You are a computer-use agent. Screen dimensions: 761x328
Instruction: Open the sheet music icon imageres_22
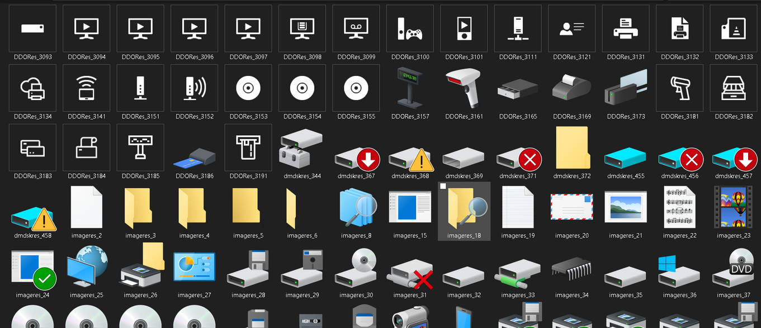[679, 211]
